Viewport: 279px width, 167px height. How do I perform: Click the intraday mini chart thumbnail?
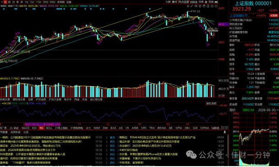pos(254,139)
